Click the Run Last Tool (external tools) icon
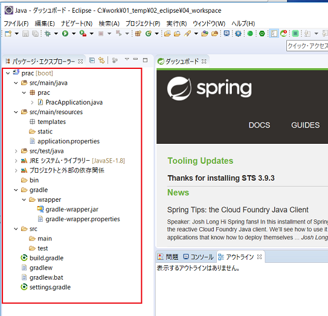 (x=83, y=33)
